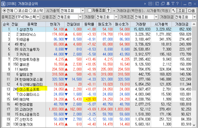Open the 거래량 filter dropdown
The width and height of the screenshot is (198, 128).
point(116,17)
